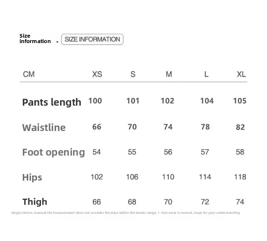Click the Thigh row label
Viewport: 267px width, 241px height.
35,202
